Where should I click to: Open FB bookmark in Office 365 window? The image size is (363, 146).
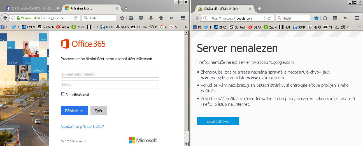(x=6, y=27)
